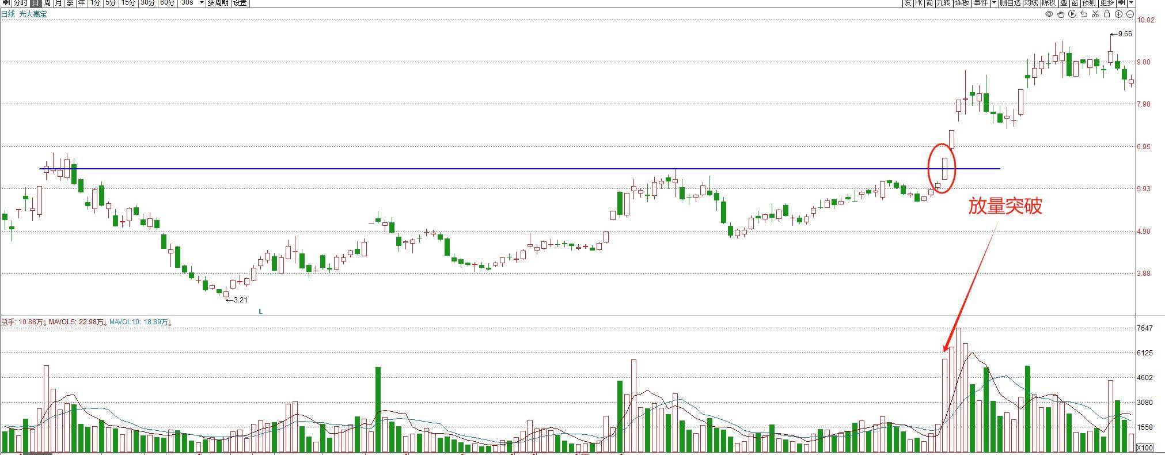The image size is (1165, 455).
Task: Click the X100 volume scale button
Action: pyautogui.click(x=1145, y=448)
